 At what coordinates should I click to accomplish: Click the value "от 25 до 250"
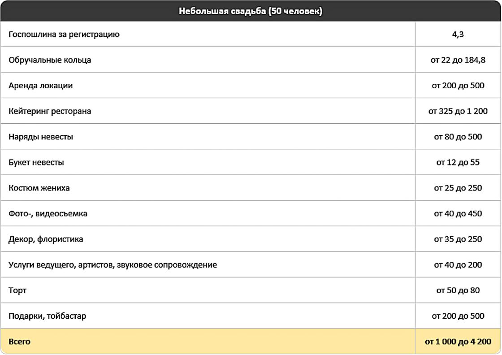coord(458,188)
